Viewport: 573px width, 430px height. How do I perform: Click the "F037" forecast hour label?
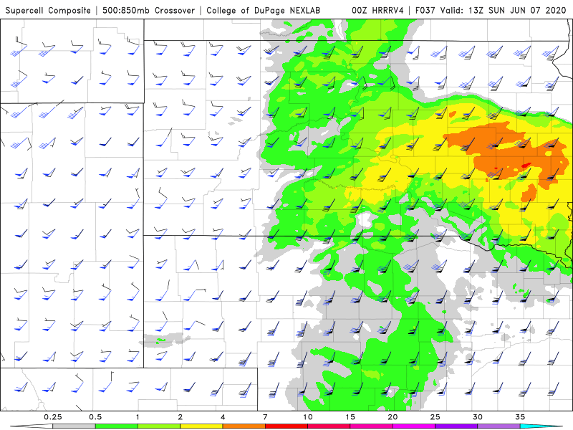click(x=425, y=10)
